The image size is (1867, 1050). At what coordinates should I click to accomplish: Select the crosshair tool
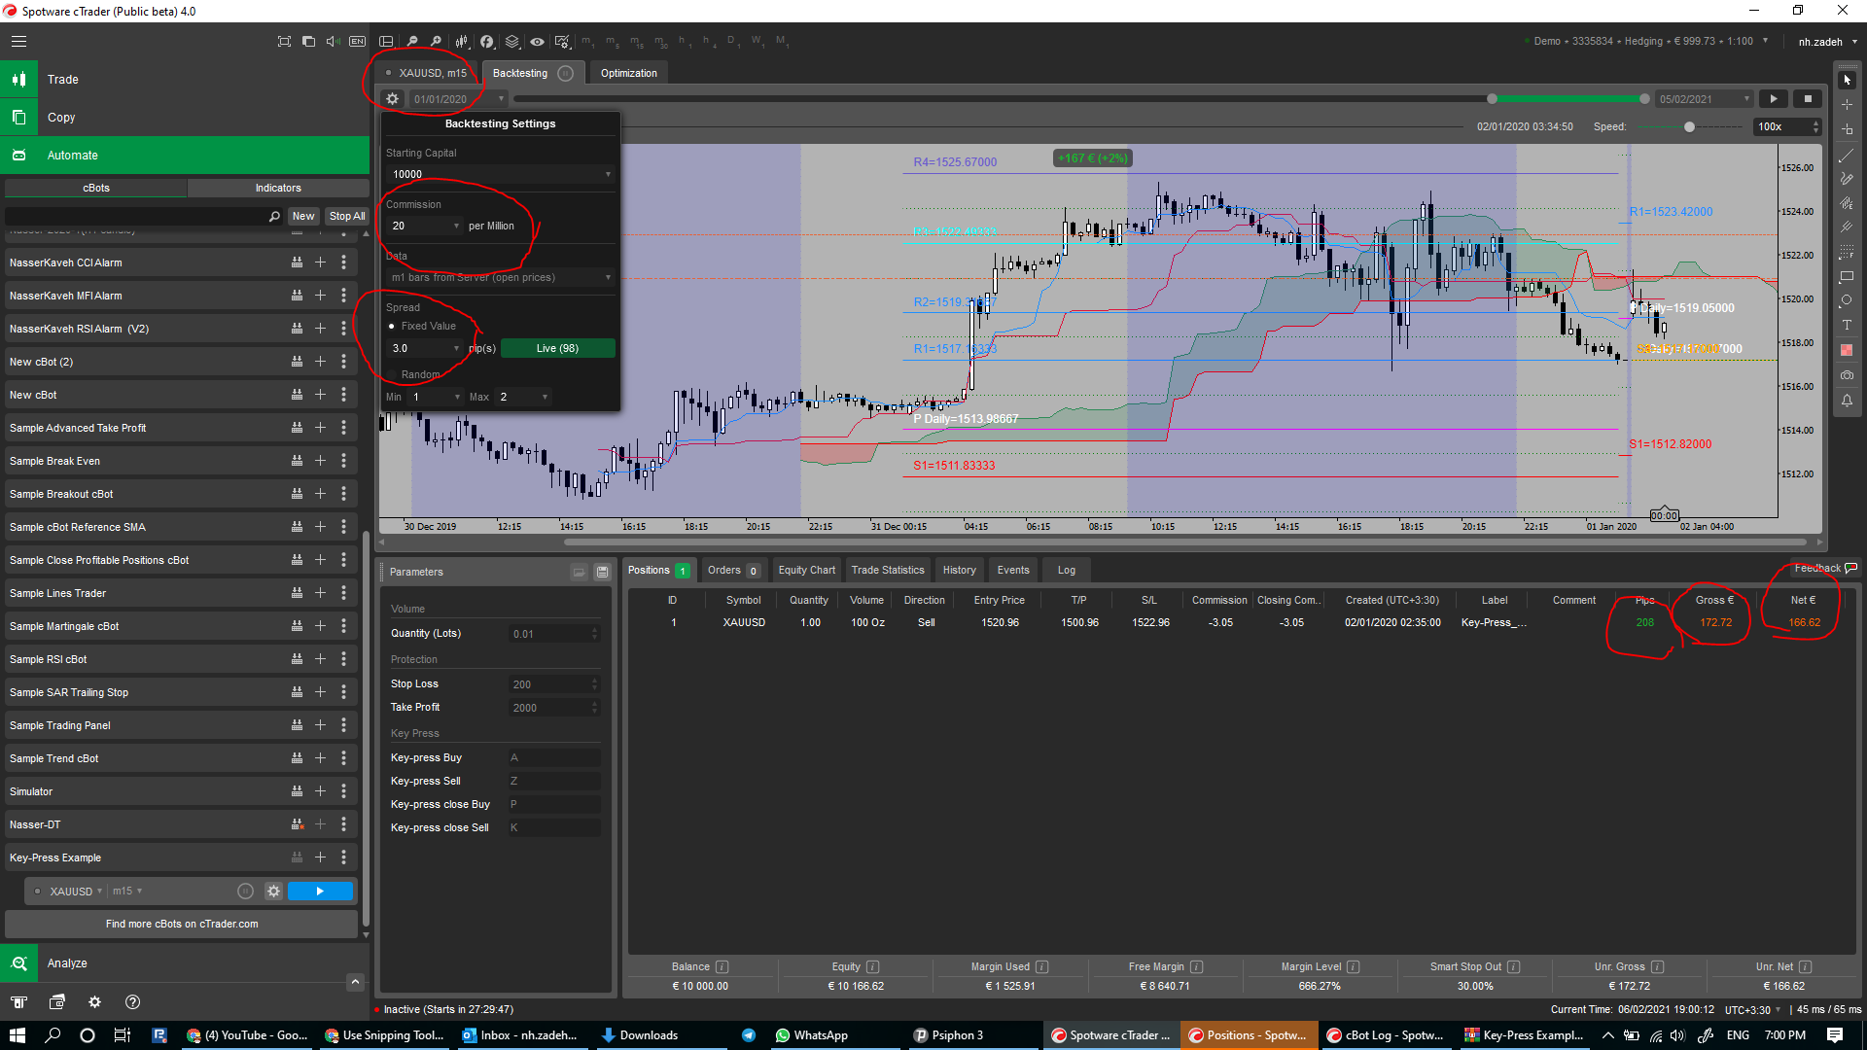pos(1847,104)
